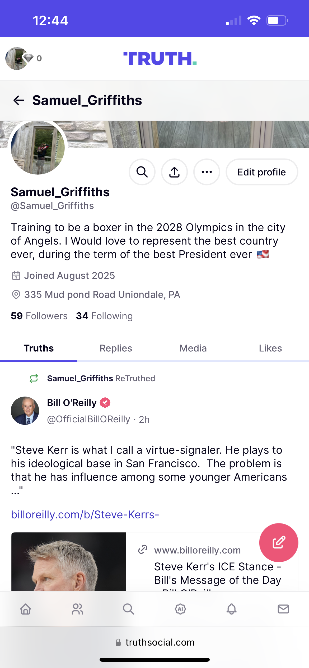Select the Likes tab
The width and height of the screenshot is (309, 668).
pyautogui.click(x=270, y=348)
